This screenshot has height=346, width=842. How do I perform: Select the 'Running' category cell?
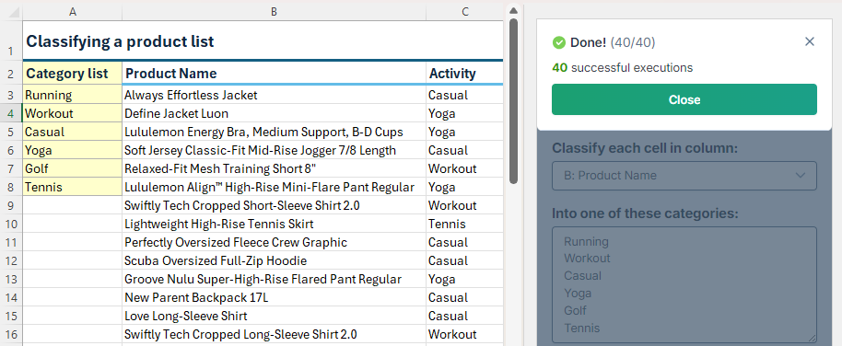click(73, 95)
